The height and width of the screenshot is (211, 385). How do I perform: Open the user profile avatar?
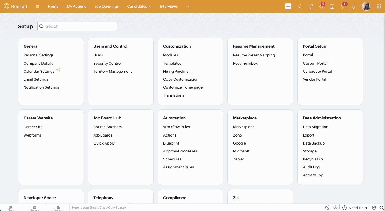366,6
